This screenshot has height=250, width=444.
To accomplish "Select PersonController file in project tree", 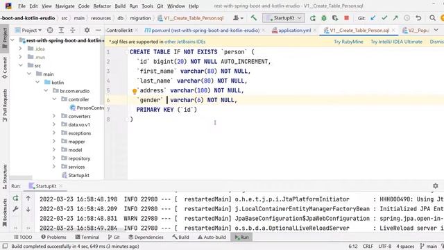I will point(87,108).
